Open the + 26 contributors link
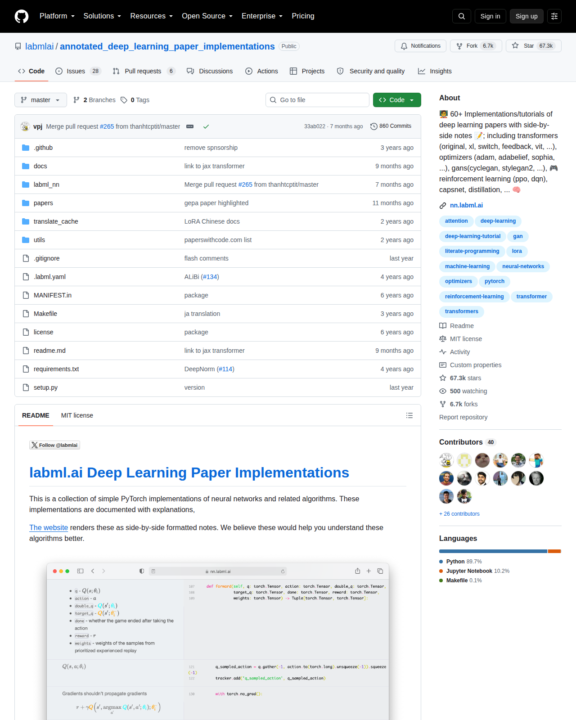 pos(459,514)
